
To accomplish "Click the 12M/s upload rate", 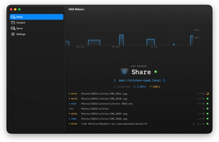I will [x=155, y=87].
